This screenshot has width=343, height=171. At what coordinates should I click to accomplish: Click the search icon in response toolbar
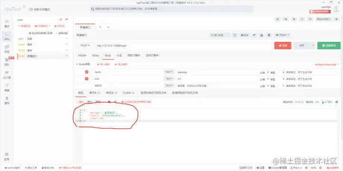(x=115, y=102)
